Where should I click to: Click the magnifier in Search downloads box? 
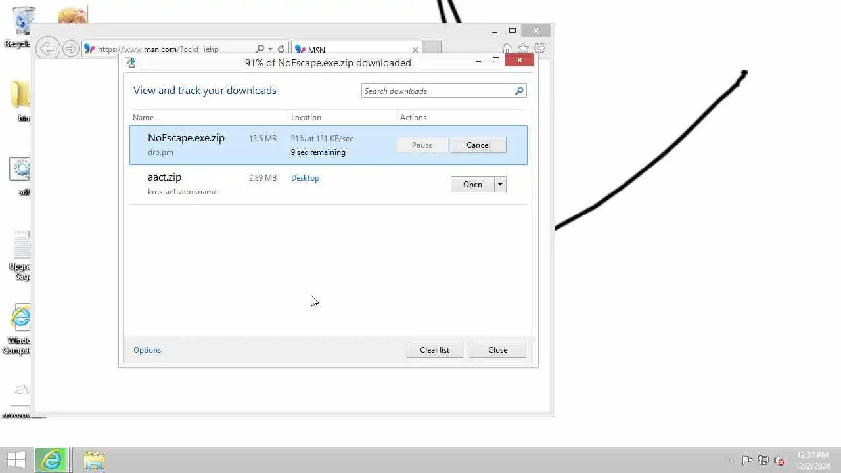click(x=519, y=91)
